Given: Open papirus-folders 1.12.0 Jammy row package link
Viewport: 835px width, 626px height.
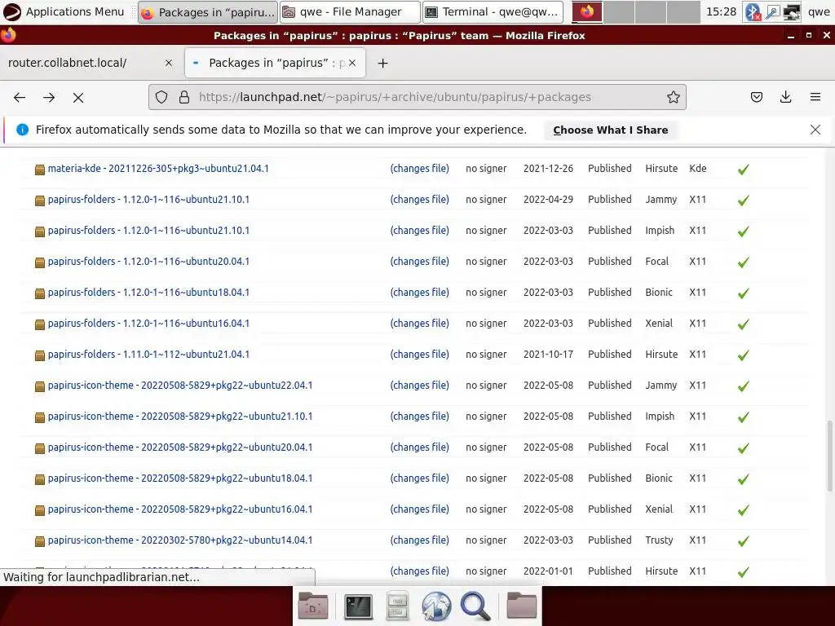Looking at the screenshot, I should tap(148, 200).
